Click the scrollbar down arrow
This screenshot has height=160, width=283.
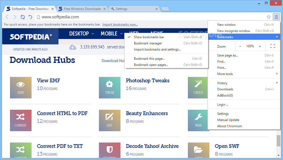pyautogui.click(x=278, y=155)
